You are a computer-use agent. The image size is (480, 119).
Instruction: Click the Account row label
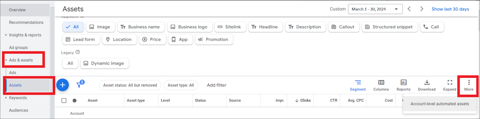(77, 113)
